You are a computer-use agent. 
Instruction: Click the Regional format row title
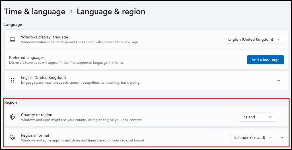pos(35,135)
